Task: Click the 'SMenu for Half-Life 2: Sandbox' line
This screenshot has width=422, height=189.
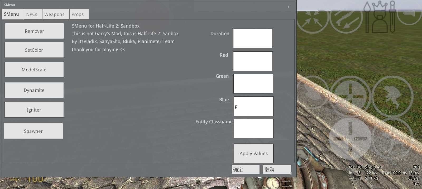Action: (x=106, y=26)
